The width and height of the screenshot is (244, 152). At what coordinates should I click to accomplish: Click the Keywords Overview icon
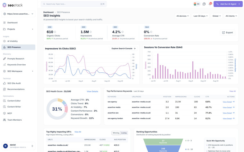4,65
